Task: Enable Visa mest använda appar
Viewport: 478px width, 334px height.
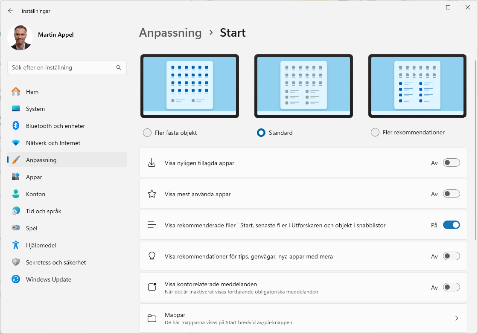Action: (451, 194)
